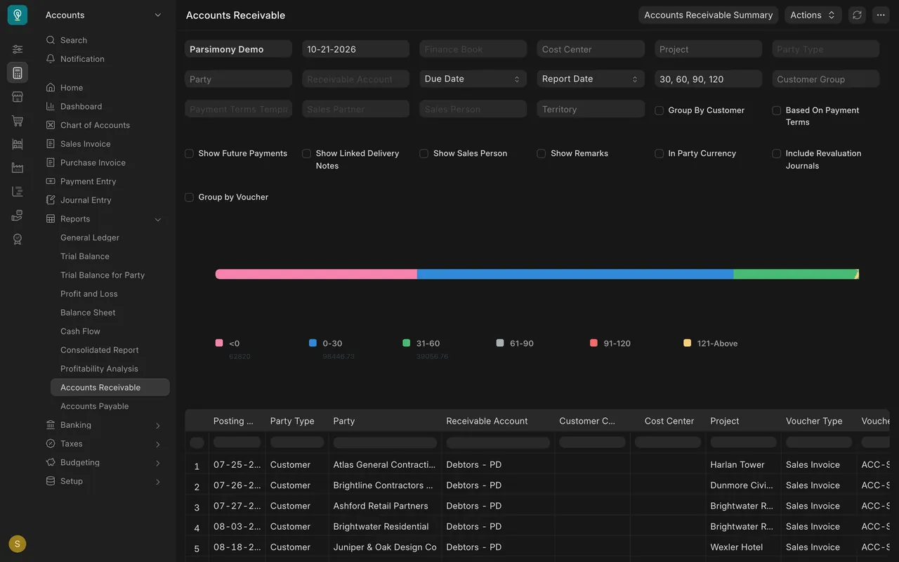Click the sliders settings icon in sidebar
Viewport: 899px width, 562px height.
[x=18, y=49]
